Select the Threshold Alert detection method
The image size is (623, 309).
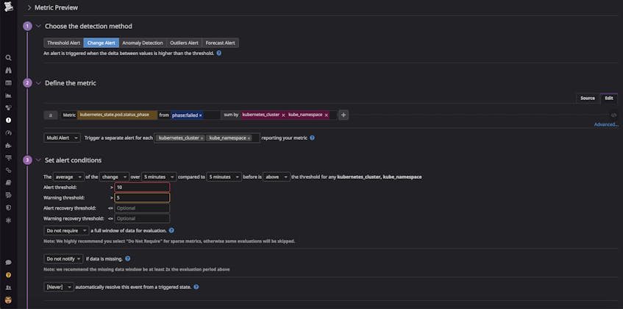63,43
